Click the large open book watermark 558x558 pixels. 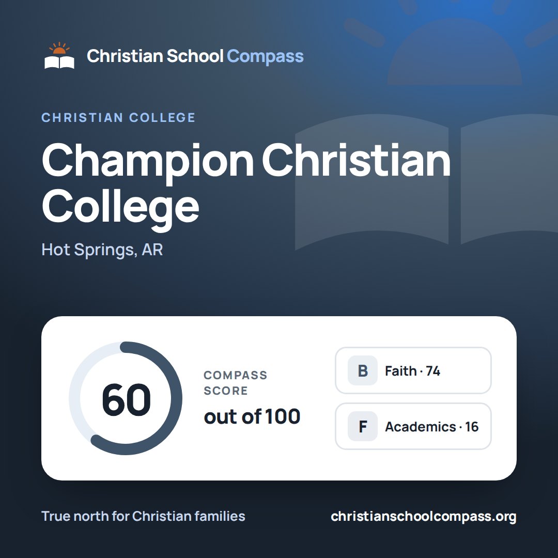pos(426,182)
